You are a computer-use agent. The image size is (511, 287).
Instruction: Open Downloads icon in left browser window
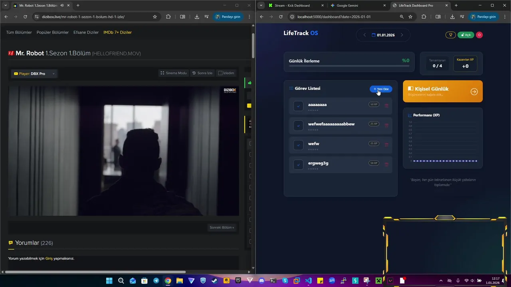(197, 17)
